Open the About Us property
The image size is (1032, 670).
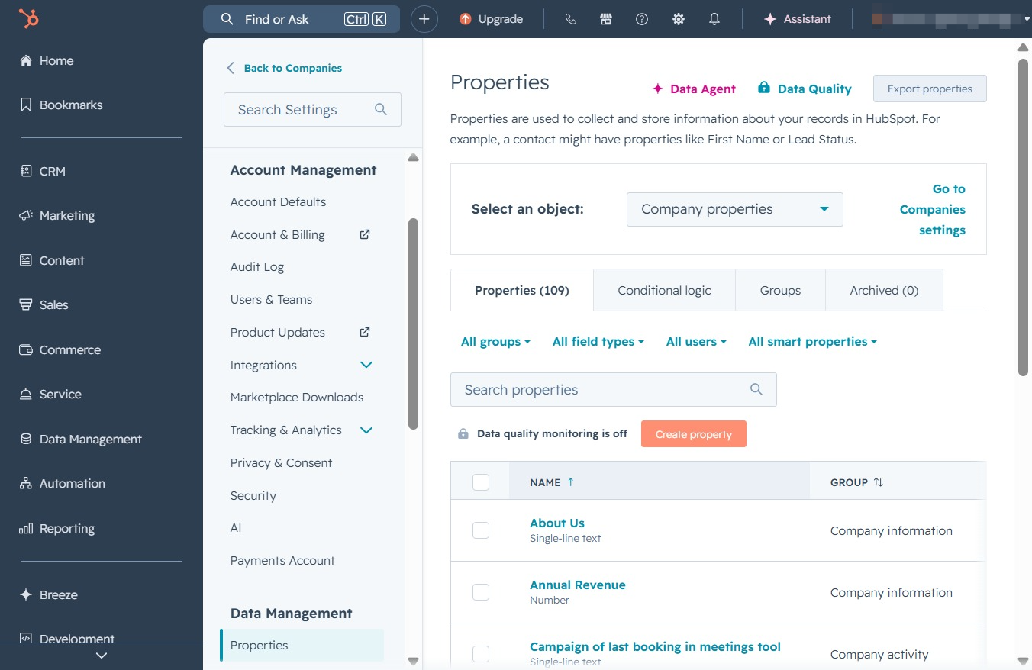(557, 523)
